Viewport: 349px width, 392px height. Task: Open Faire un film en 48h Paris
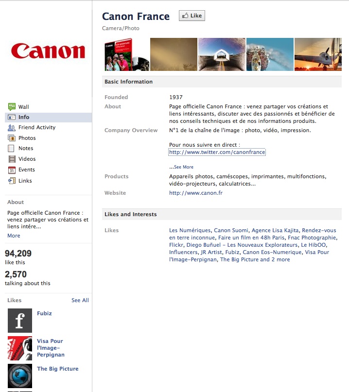point(251,238)
